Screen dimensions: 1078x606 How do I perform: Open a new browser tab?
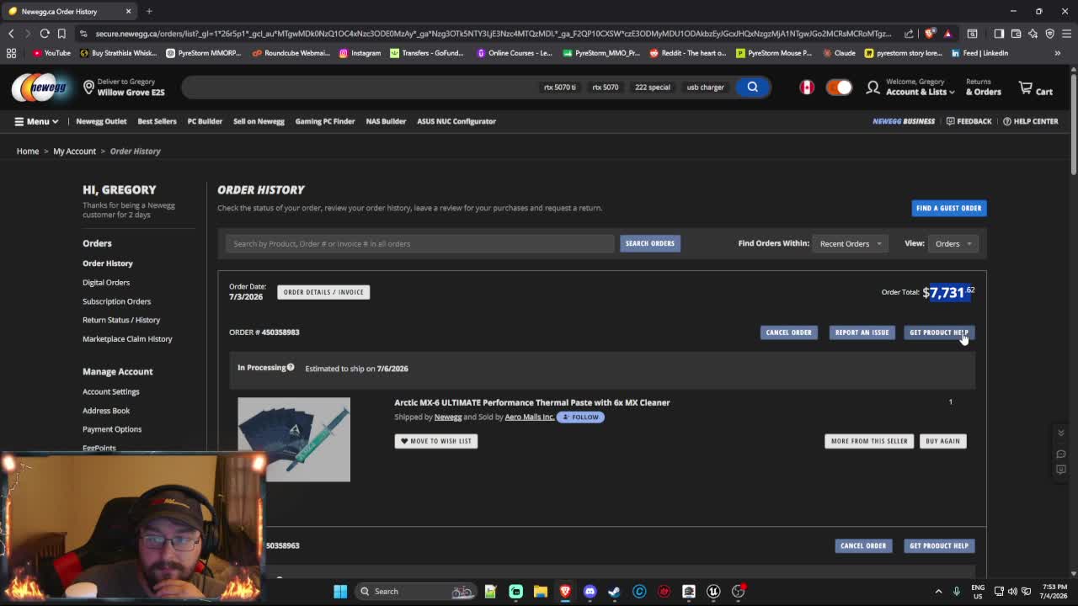149,11
